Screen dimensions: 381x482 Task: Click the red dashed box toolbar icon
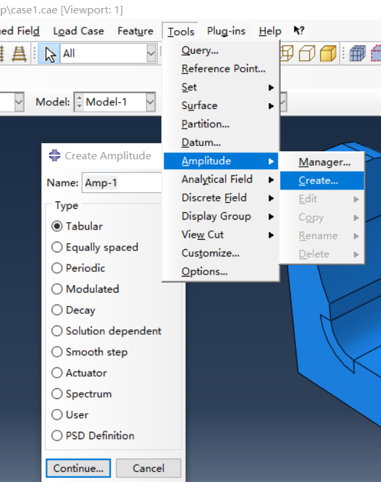[x=376, y=54]
